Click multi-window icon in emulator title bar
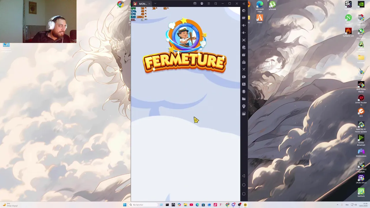This screenshot has width=370, height=208. [216, 3]
